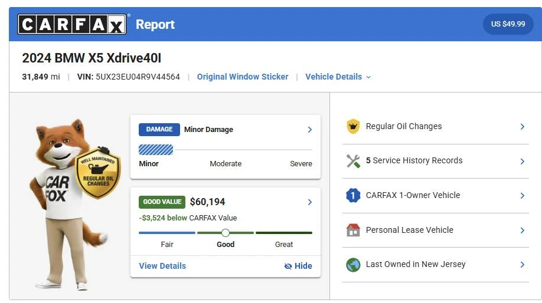Click the Severe severity label
542x303 pixels.
pos(301,164)
